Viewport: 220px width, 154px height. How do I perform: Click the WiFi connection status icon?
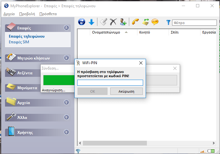pyautogui.click(x=78, y=151)
